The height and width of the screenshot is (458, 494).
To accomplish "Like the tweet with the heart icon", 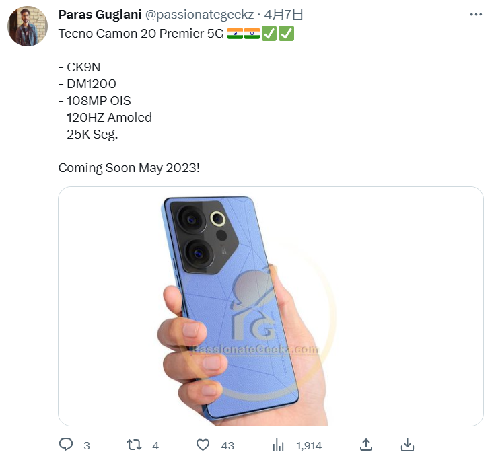I will (x=203, y=445).
